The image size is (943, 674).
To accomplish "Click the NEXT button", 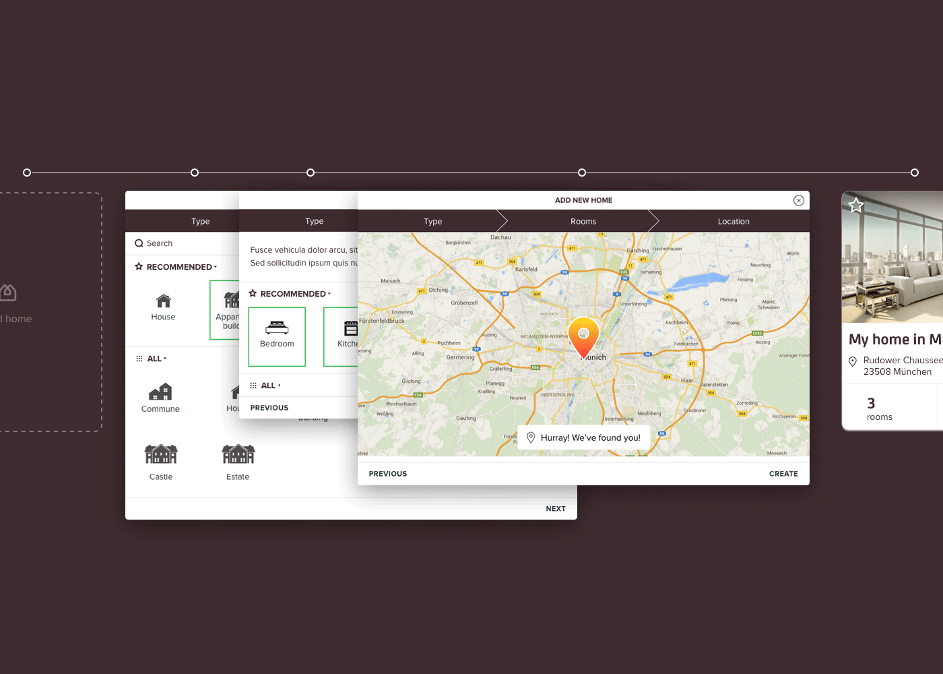I will tap(556, 509).
